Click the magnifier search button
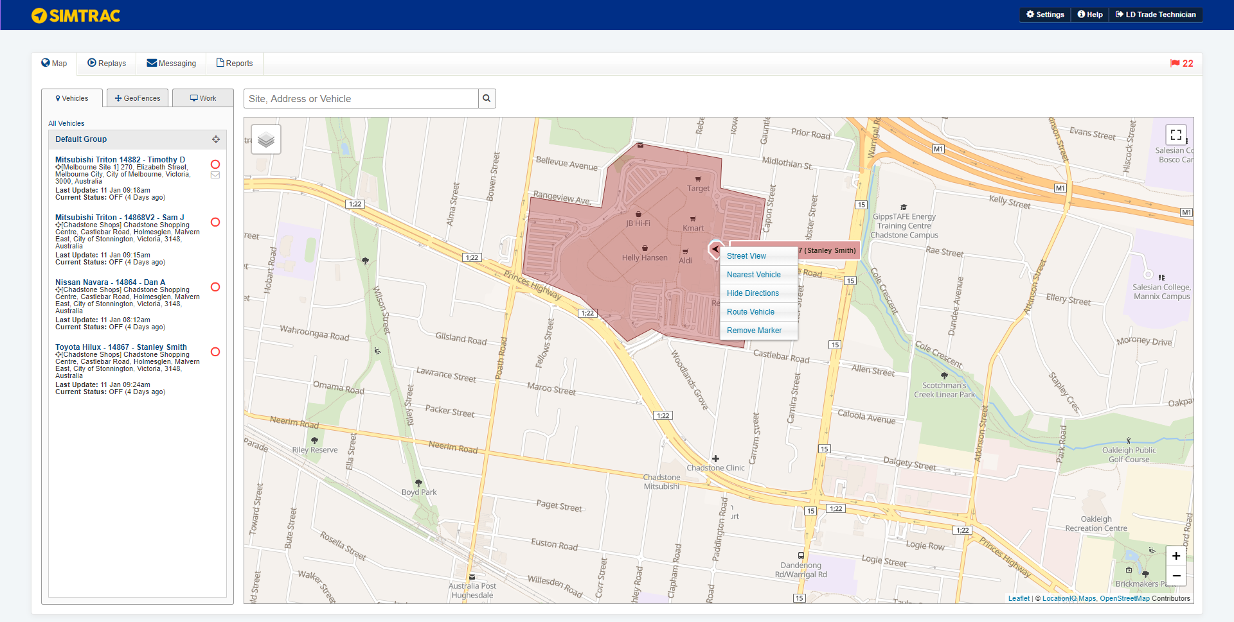This screenshot has height=622, width=1234. coord(487,99)
